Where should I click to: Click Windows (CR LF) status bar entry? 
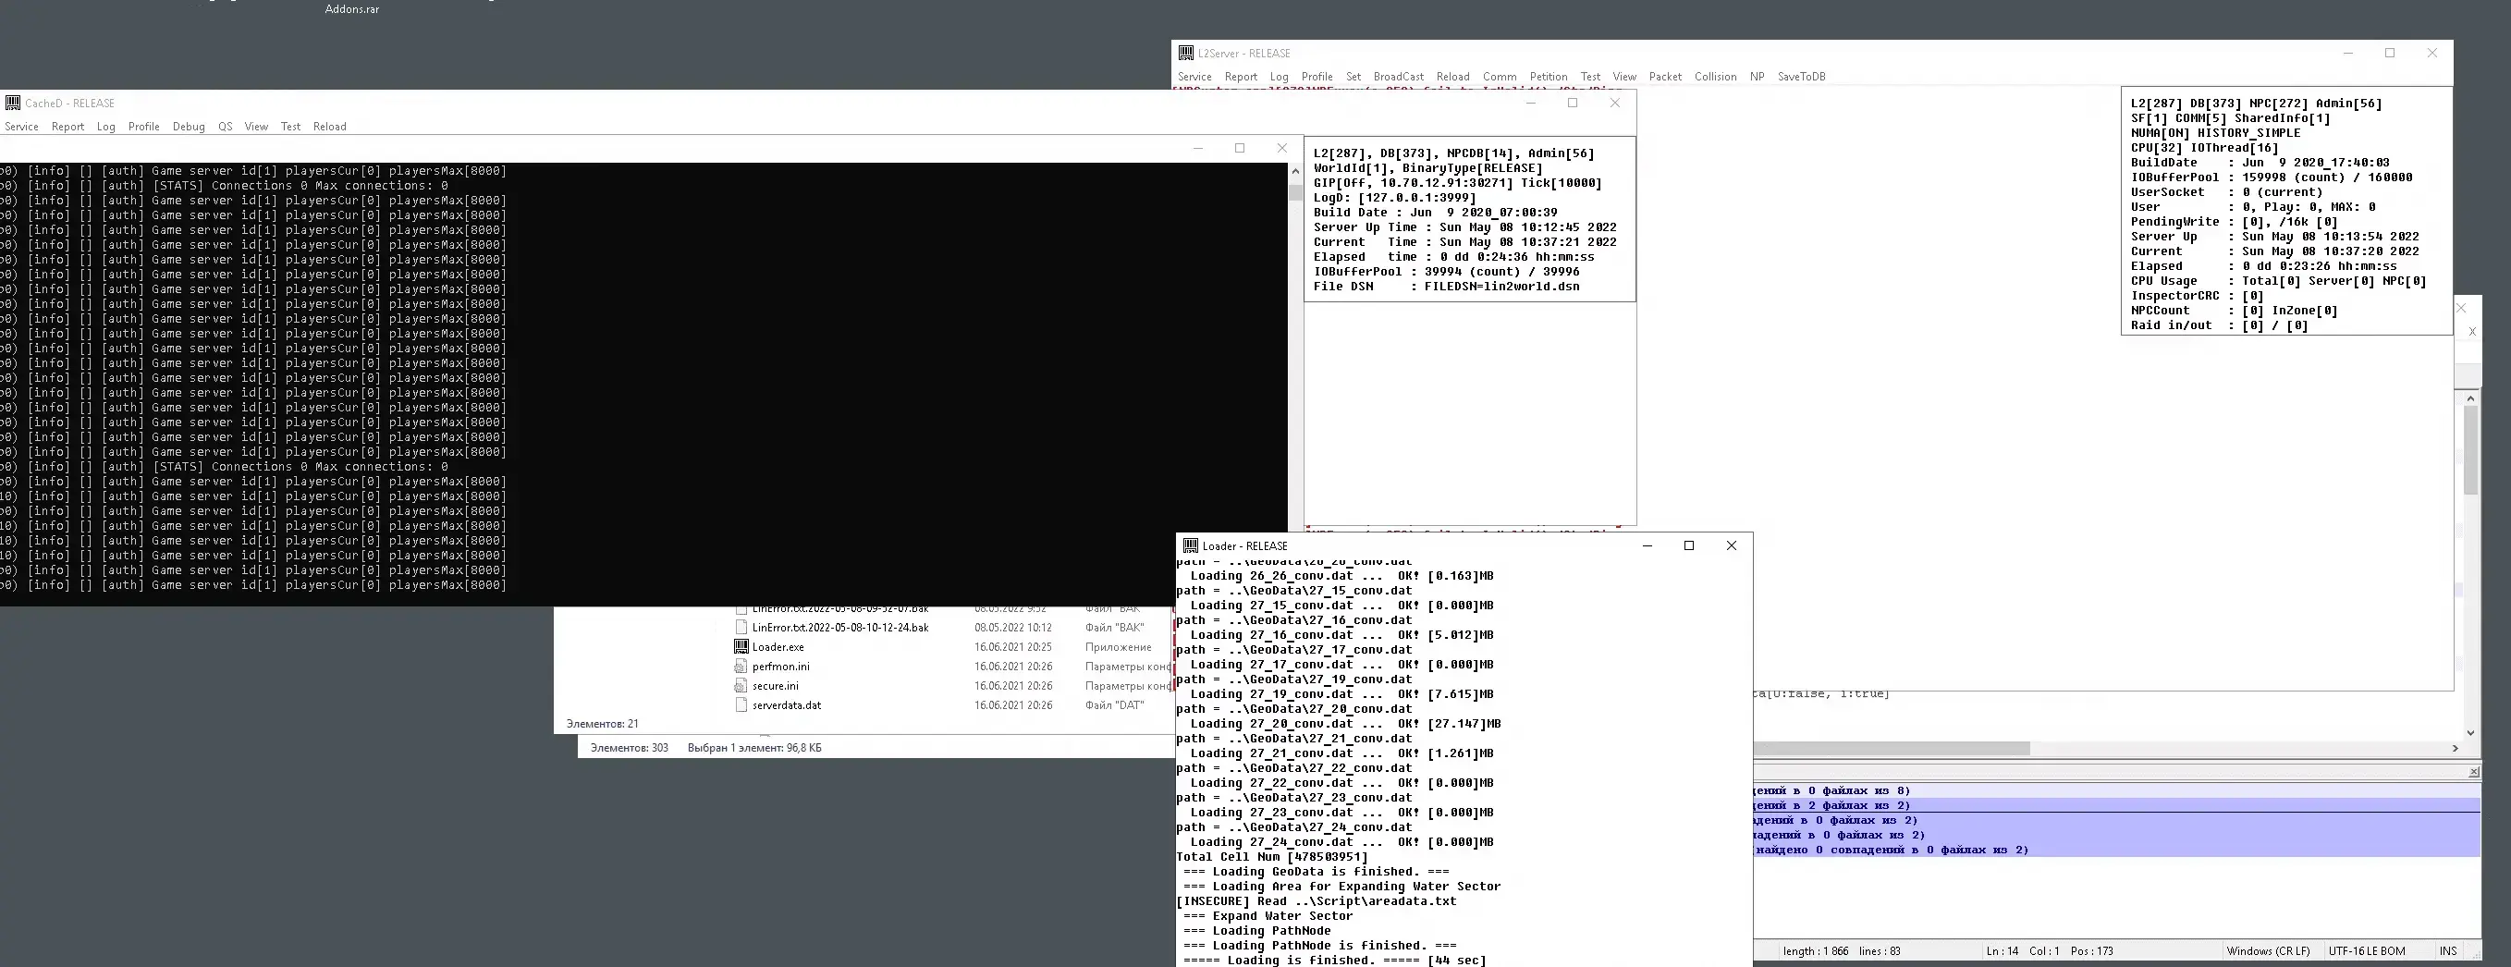click(x=2267, y=951)
